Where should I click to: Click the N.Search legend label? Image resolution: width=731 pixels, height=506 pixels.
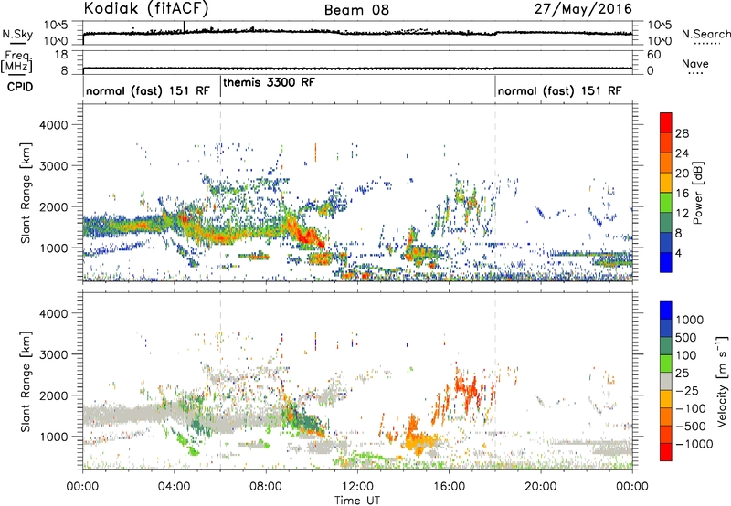tap(706, 34)
